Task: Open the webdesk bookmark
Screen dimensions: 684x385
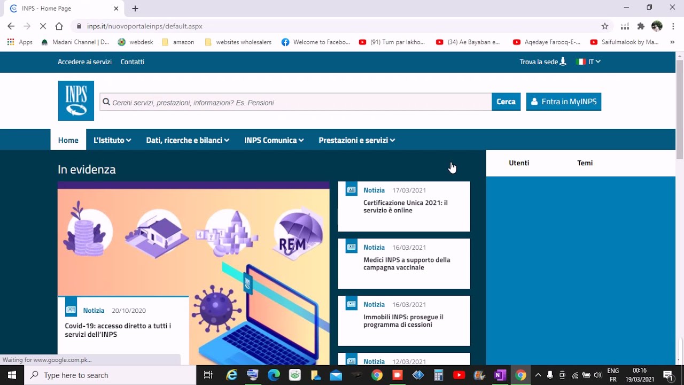Action: click(135, 42)
